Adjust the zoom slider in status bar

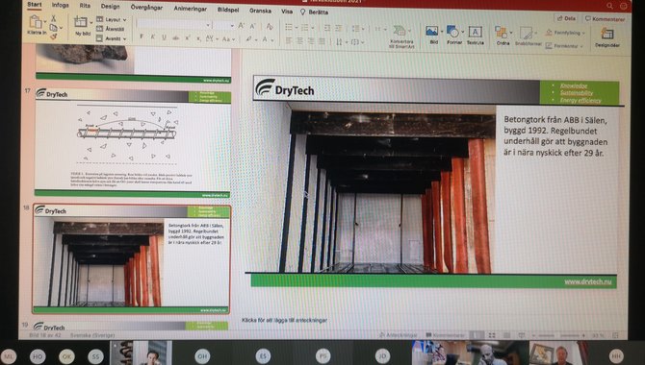coord(558,335)
